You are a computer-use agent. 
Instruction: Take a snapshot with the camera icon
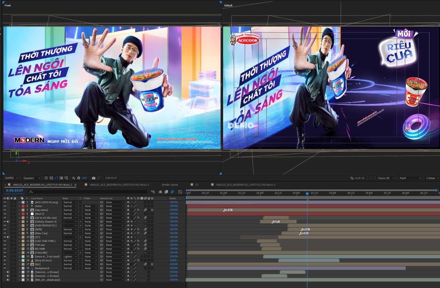coord(94,178)
